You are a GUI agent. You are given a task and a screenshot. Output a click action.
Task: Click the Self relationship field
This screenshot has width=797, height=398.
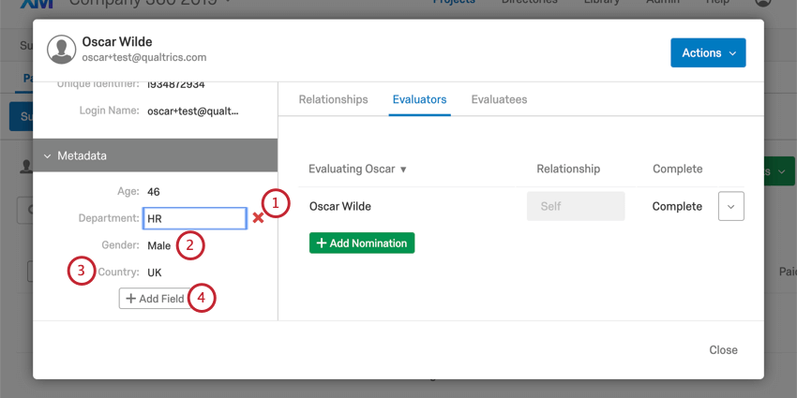click(576, 206)
